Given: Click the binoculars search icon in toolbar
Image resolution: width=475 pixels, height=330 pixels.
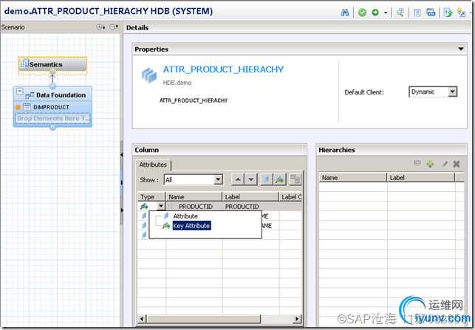Looking at the screenshot, I should pyautogui.click(x=345, y=12).
